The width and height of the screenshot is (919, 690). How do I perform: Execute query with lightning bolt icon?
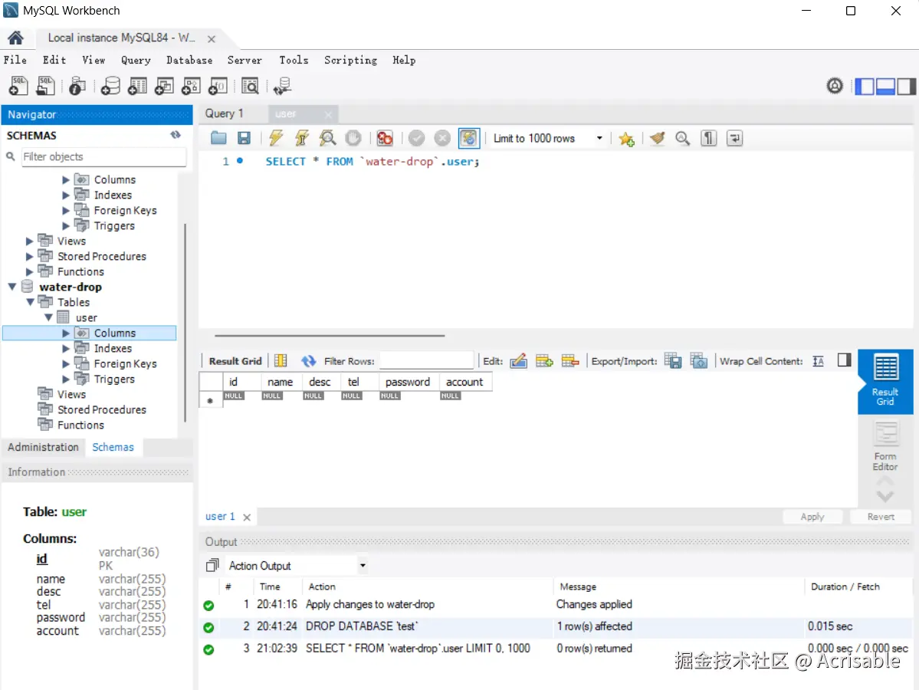275,138
